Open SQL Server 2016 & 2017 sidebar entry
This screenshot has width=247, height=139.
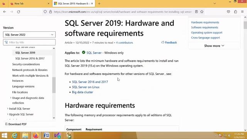pos(30,58)
